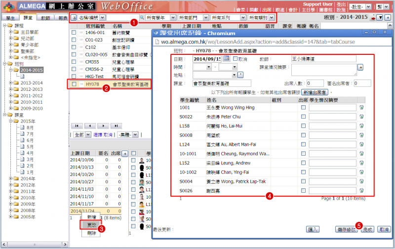Click the filter reset icon left of 名稱/編號
This screenshot has height=249, width=395.
pyautogui.click(x=74, y=18)
